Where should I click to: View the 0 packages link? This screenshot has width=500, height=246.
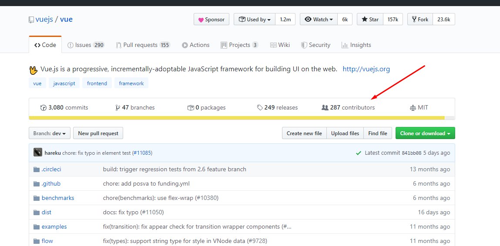[206, 107]
